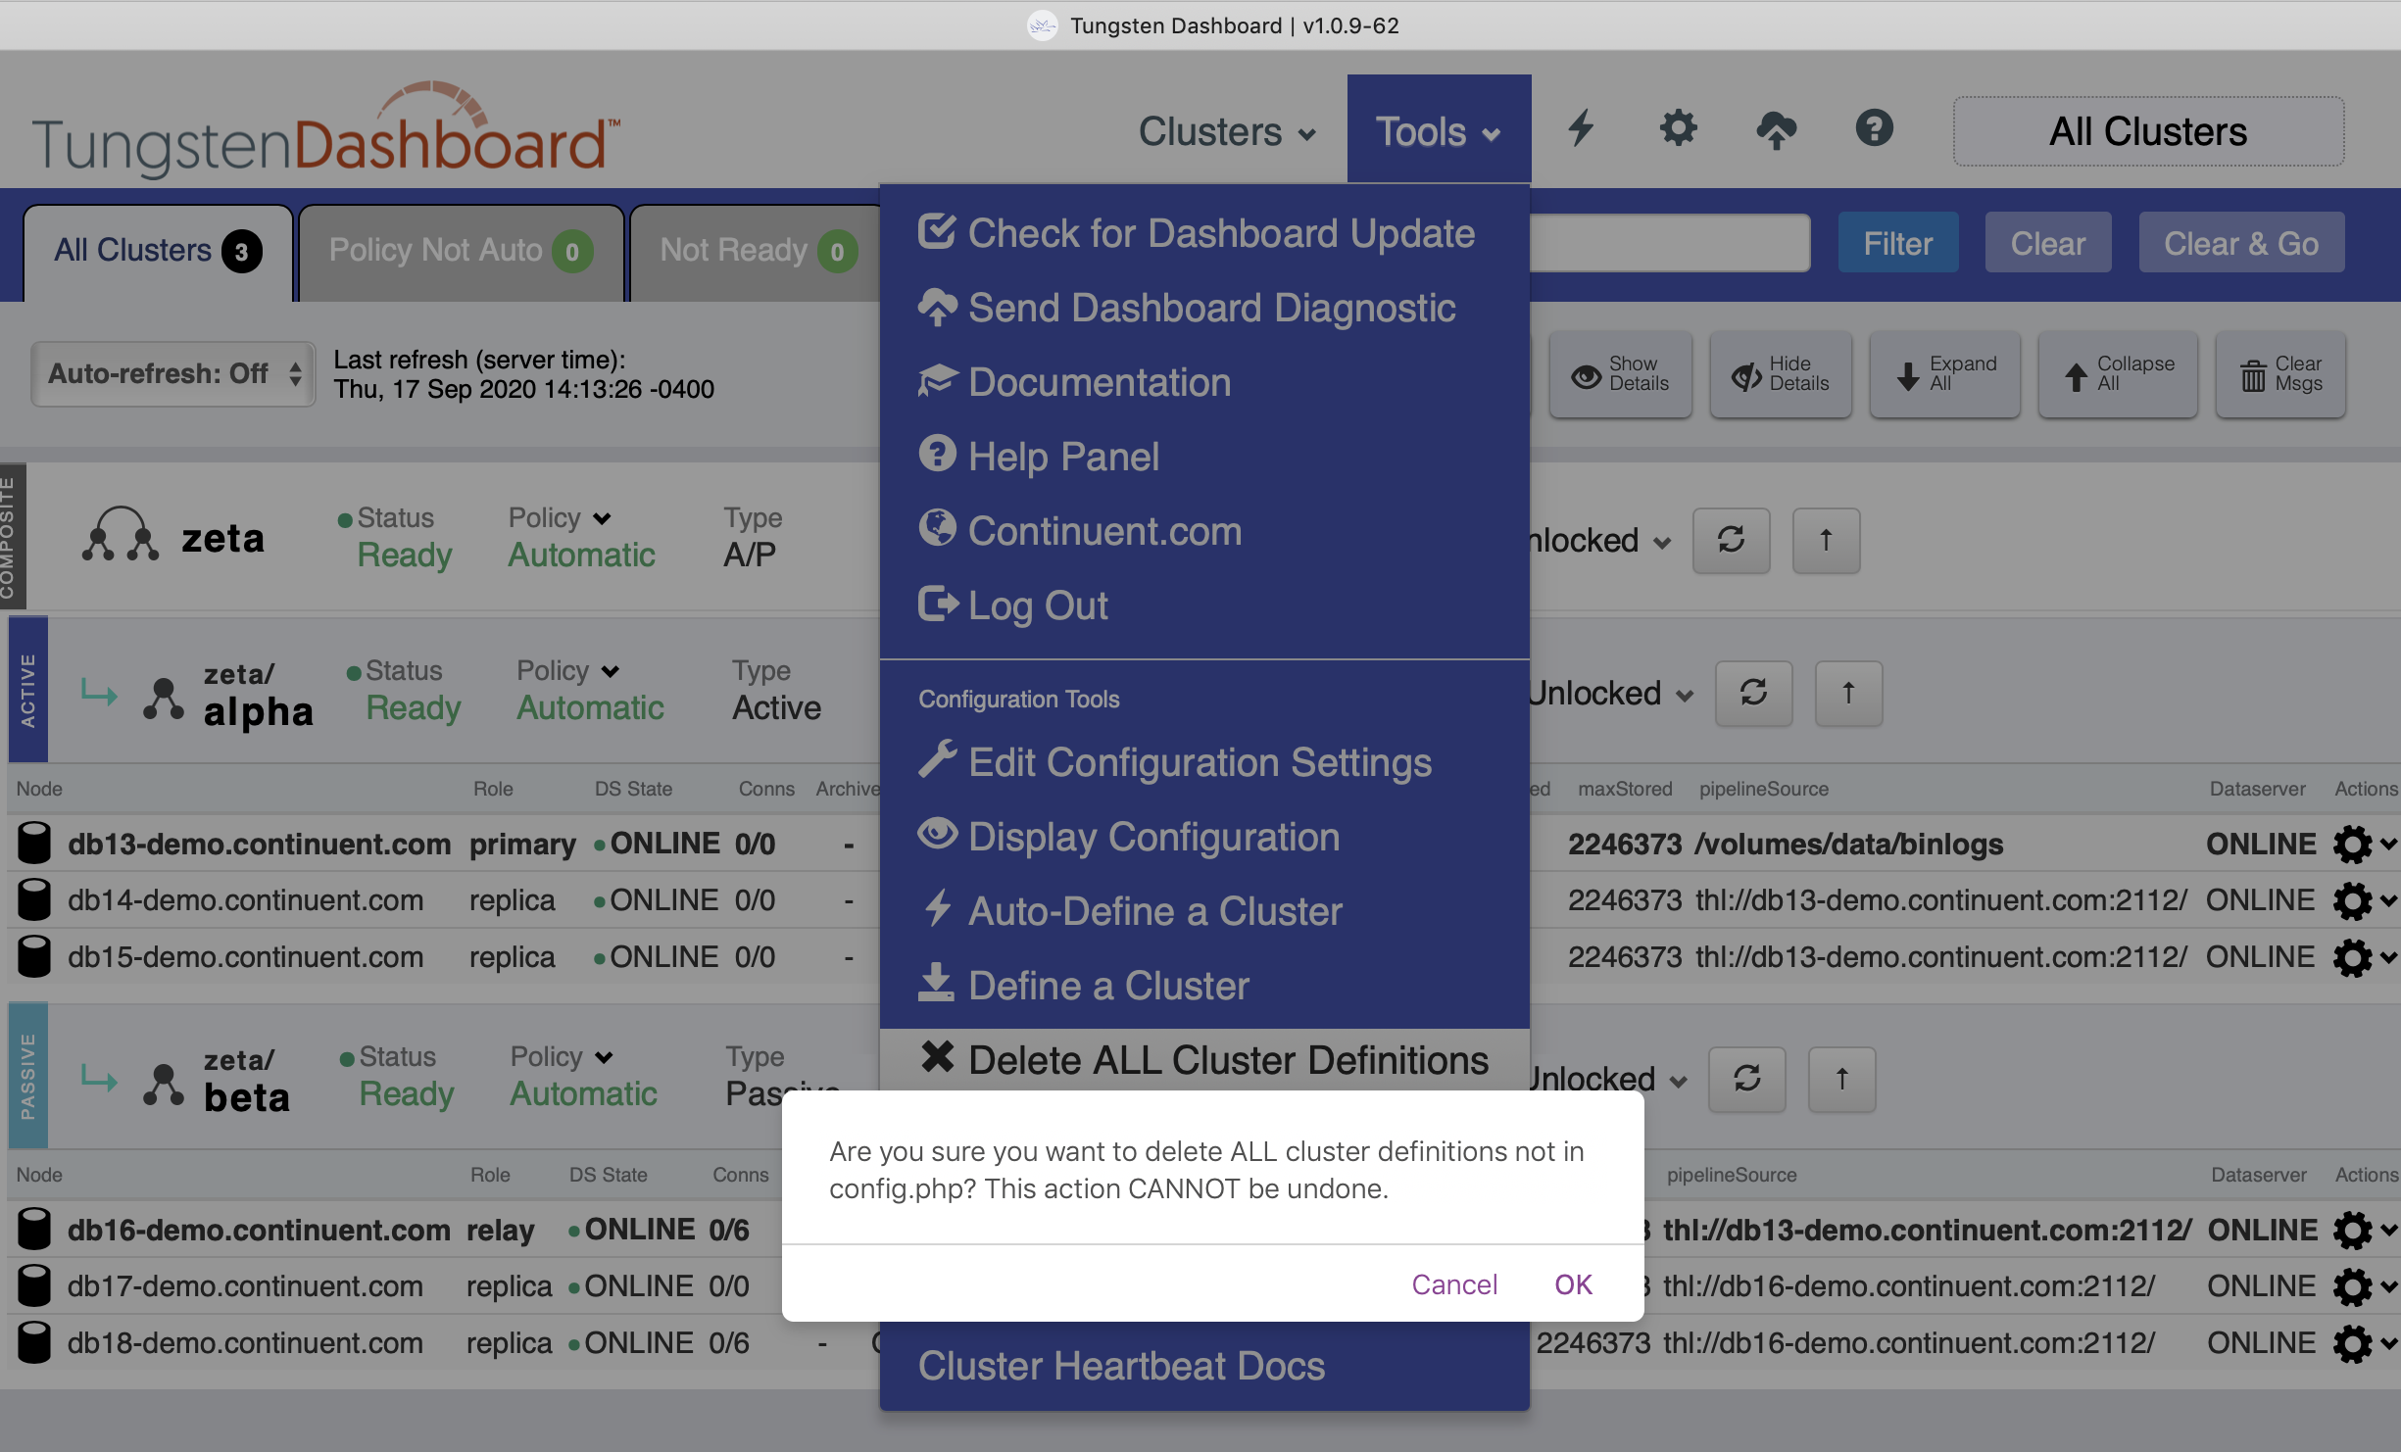Screen dimensions: 2401x1452
Task: Click the blue Filter button
Action: (x=1898, y=243)
